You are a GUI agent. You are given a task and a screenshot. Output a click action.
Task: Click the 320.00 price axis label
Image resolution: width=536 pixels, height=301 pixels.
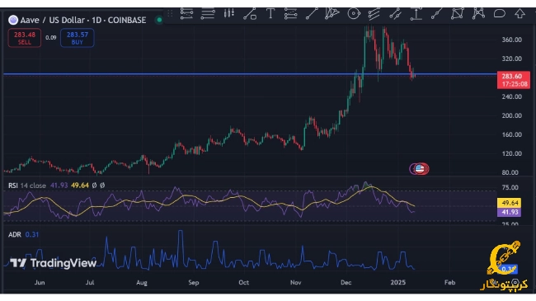pos(512,59)
